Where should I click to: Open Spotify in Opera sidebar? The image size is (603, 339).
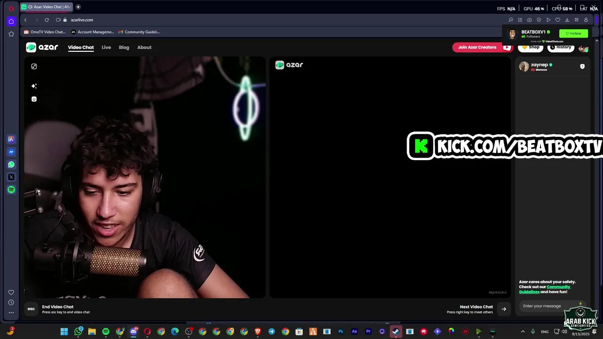coord(11,190)
